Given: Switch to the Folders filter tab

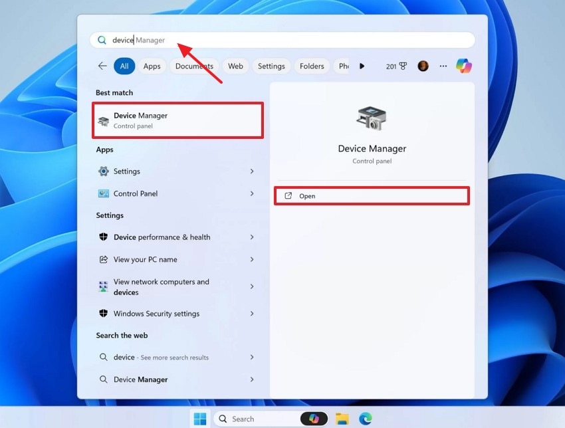Looking at the screenshot, I should click(312, 66).
